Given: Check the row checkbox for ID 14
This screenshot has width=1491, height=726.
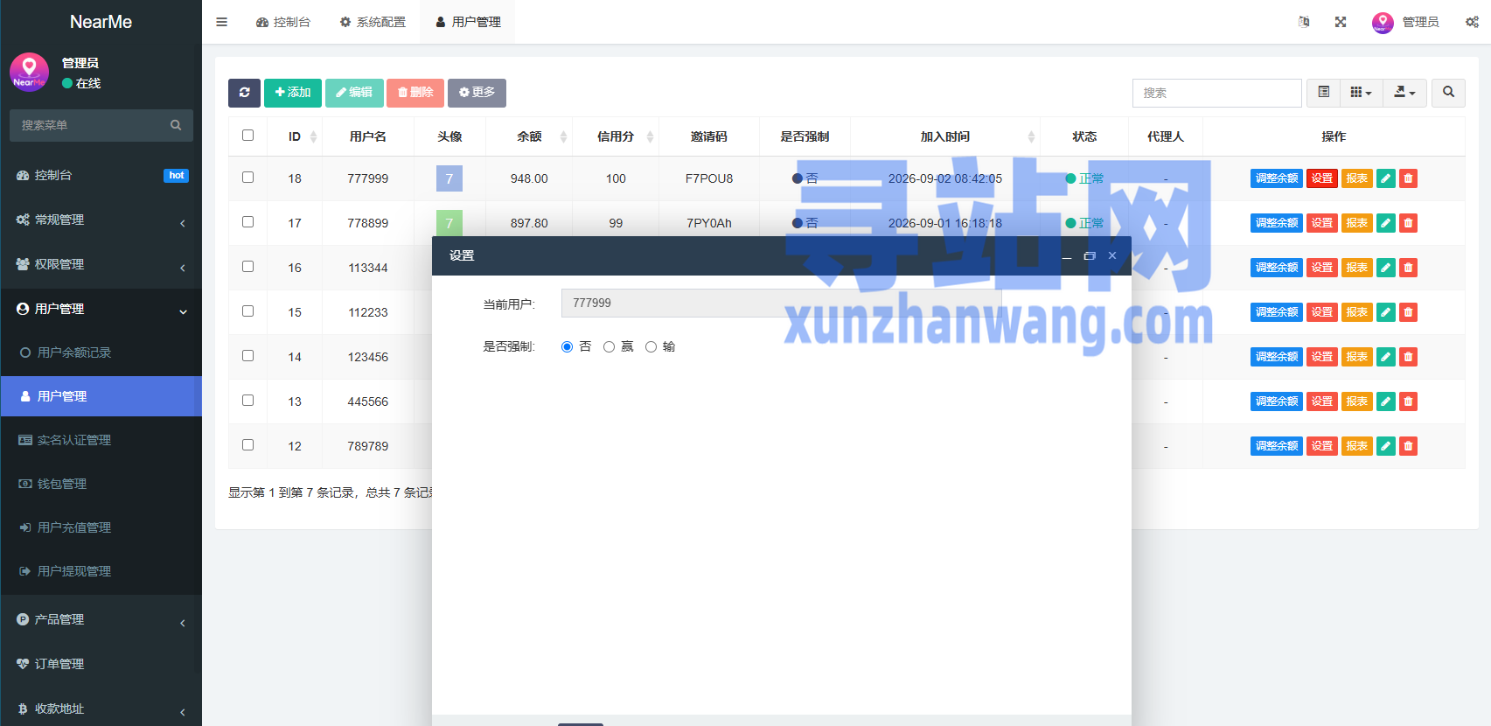Looking at the screenshot, I should 248,356.
